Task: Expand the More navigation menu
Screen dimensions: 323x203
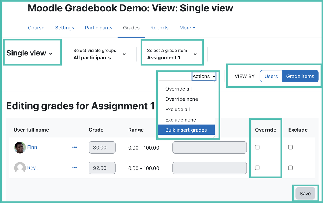Action: pos(187,28)
